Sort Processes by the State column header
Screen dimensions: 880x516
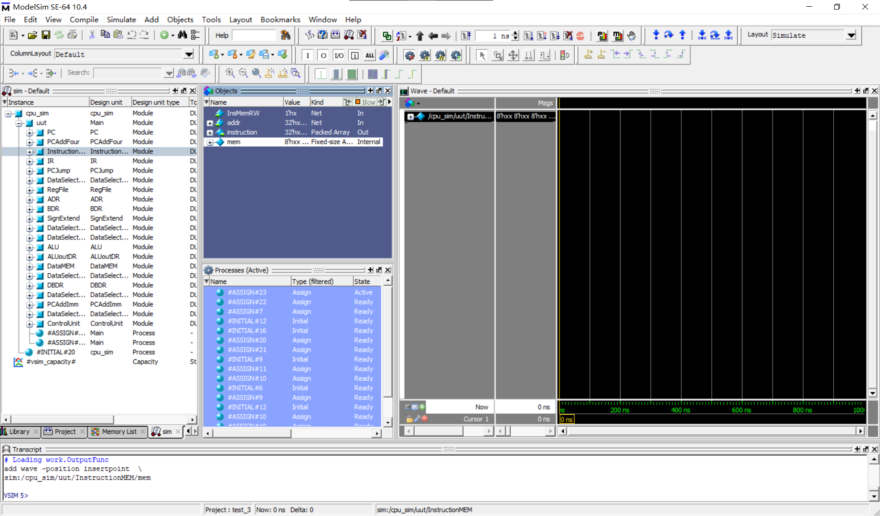(x=367, y=281)
